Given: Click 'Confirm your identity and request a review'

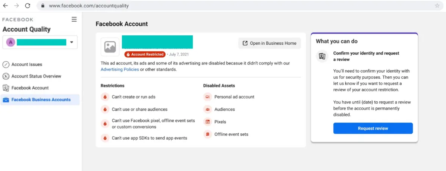Looking at the screenshot, I should coord(366,56).
